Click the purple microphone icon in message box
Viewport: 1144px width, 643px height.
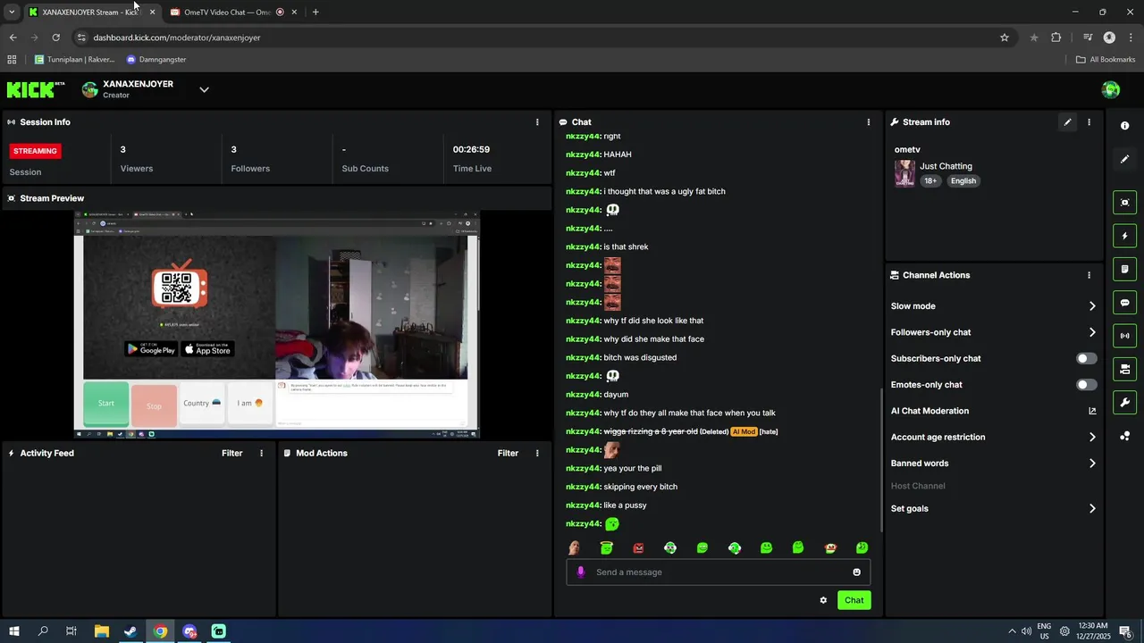[x=581, y=572]
